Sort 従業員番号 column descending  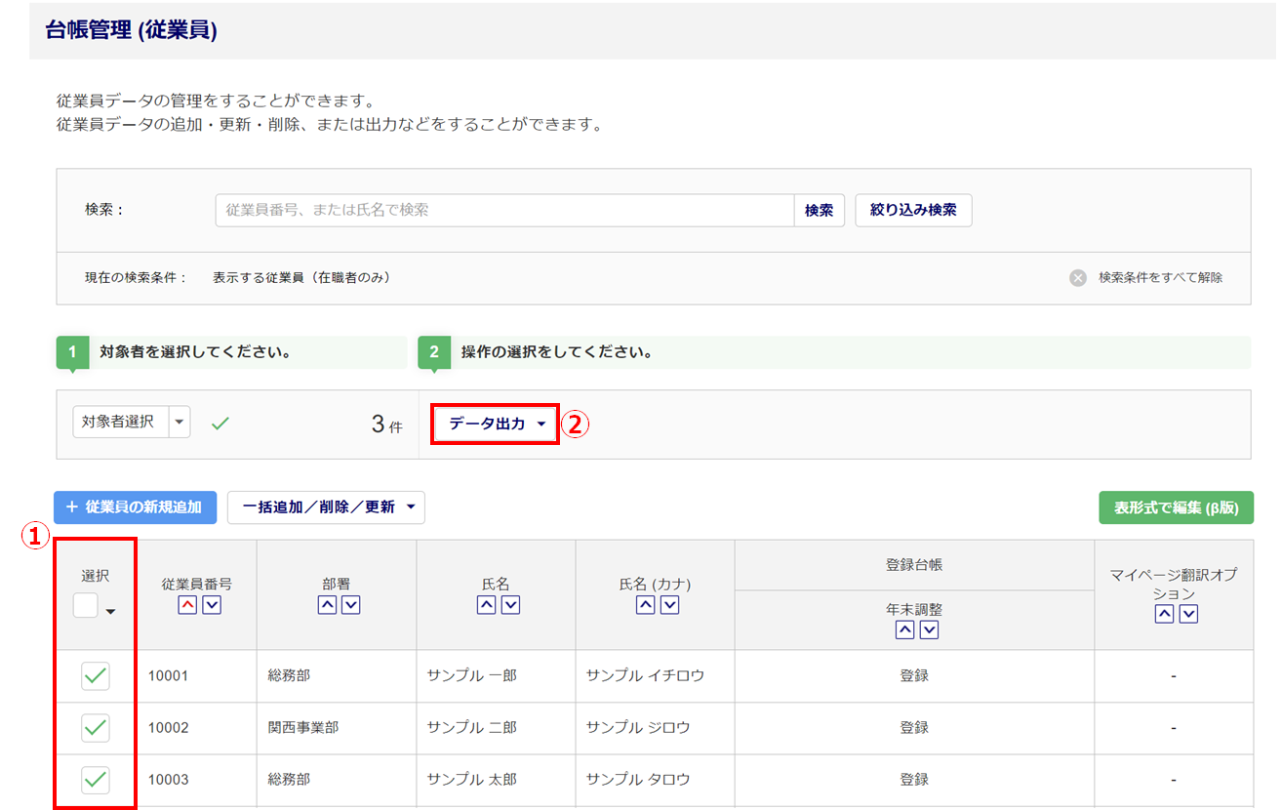tap(212, 605)
